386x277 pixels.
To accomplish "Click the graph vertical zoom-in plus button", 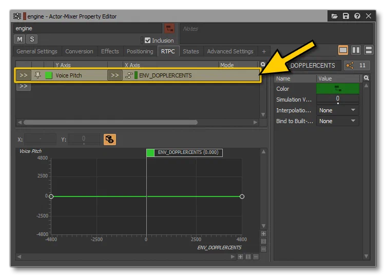I will (x=263, y=234).
